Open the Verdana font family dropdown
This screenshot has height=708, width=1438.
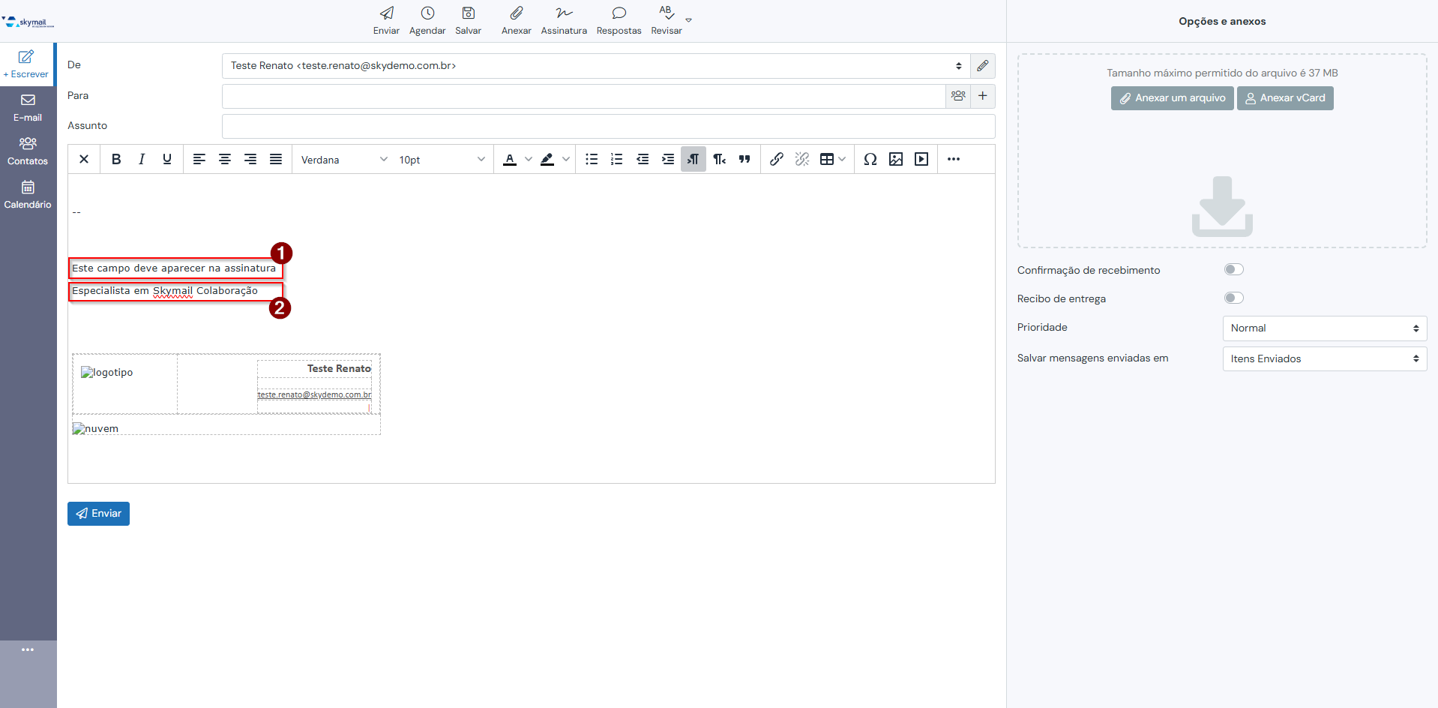(343, 160)
